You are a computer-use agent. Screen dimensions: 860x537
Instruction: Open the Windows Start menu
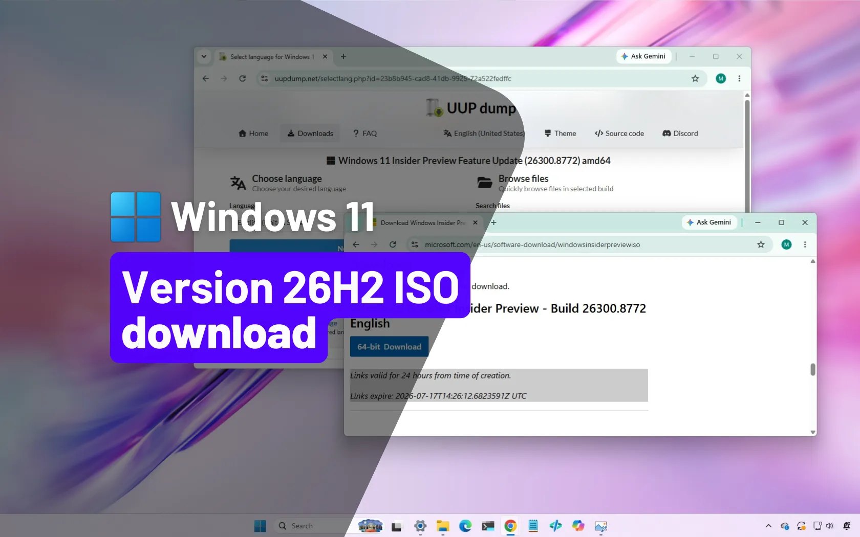tap(260, 526)
